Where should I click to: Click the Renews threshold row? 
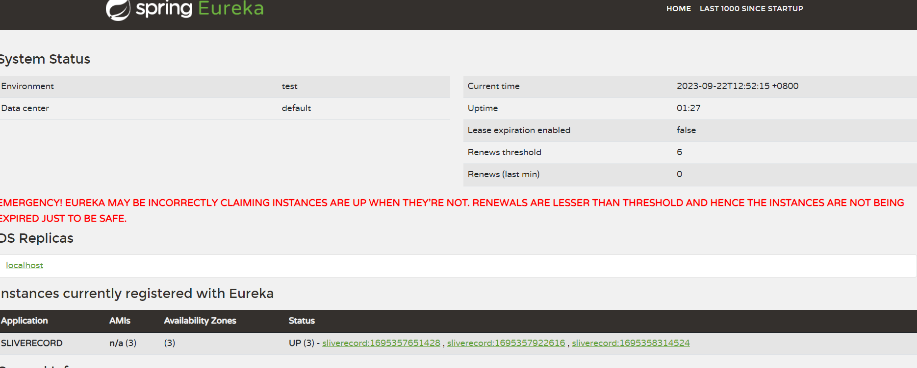click(690, 152)
